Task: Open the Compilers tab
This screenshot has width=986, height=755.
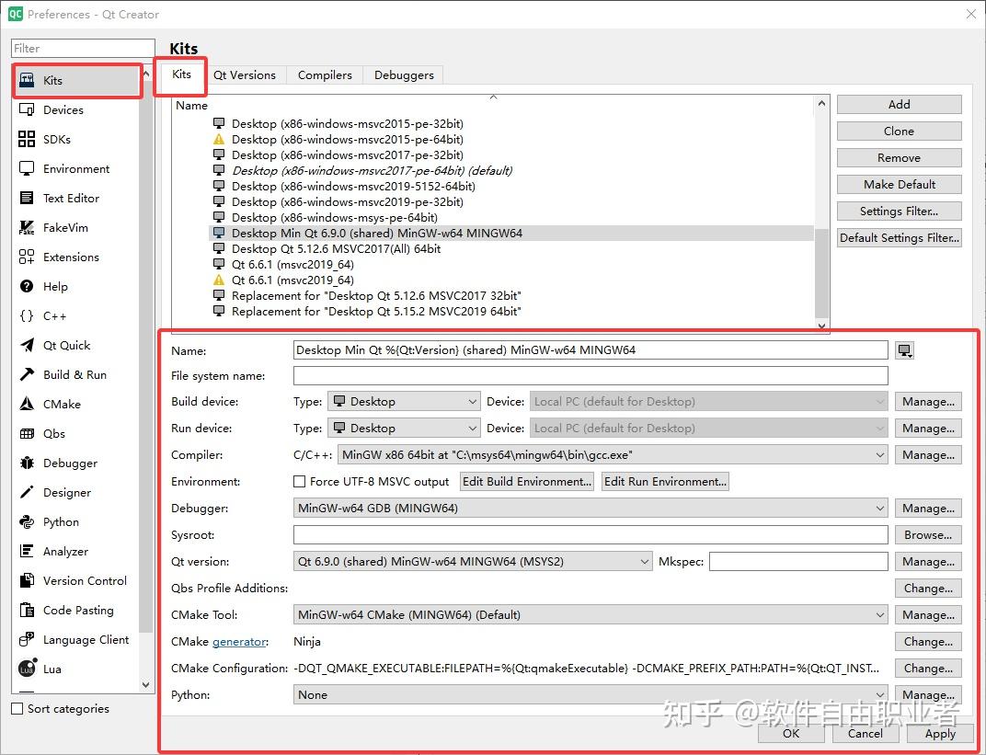Action: coord(324,74)
